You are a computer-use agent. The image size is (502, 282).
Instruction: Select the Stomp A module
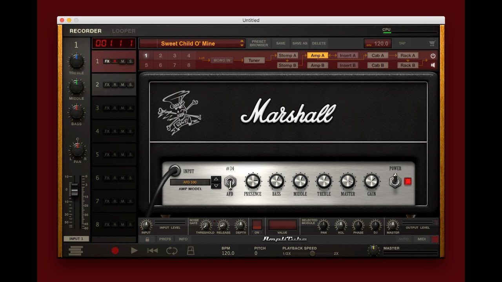click(287, 56)
